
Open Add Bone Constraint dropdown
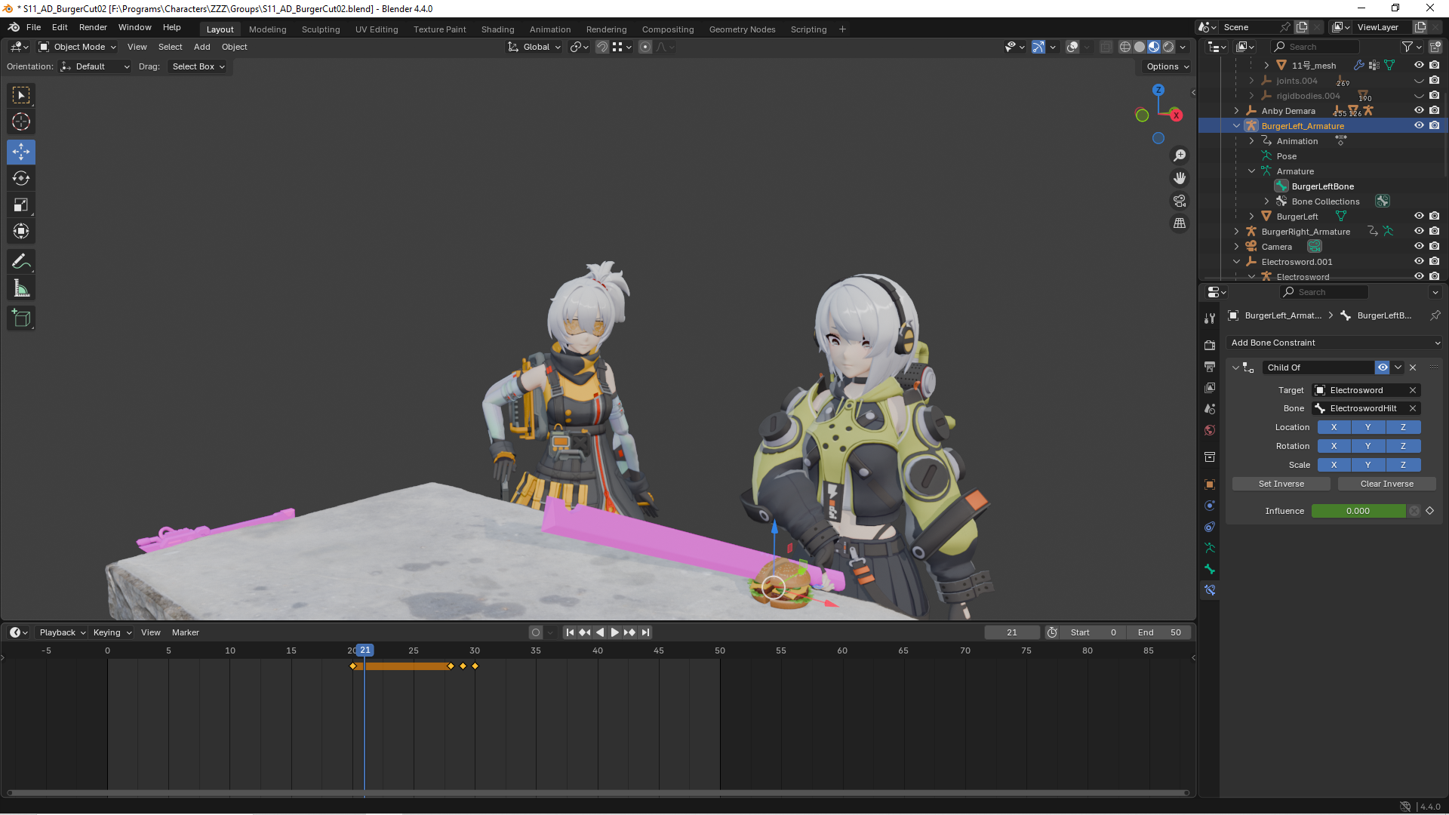point(1334,343)
